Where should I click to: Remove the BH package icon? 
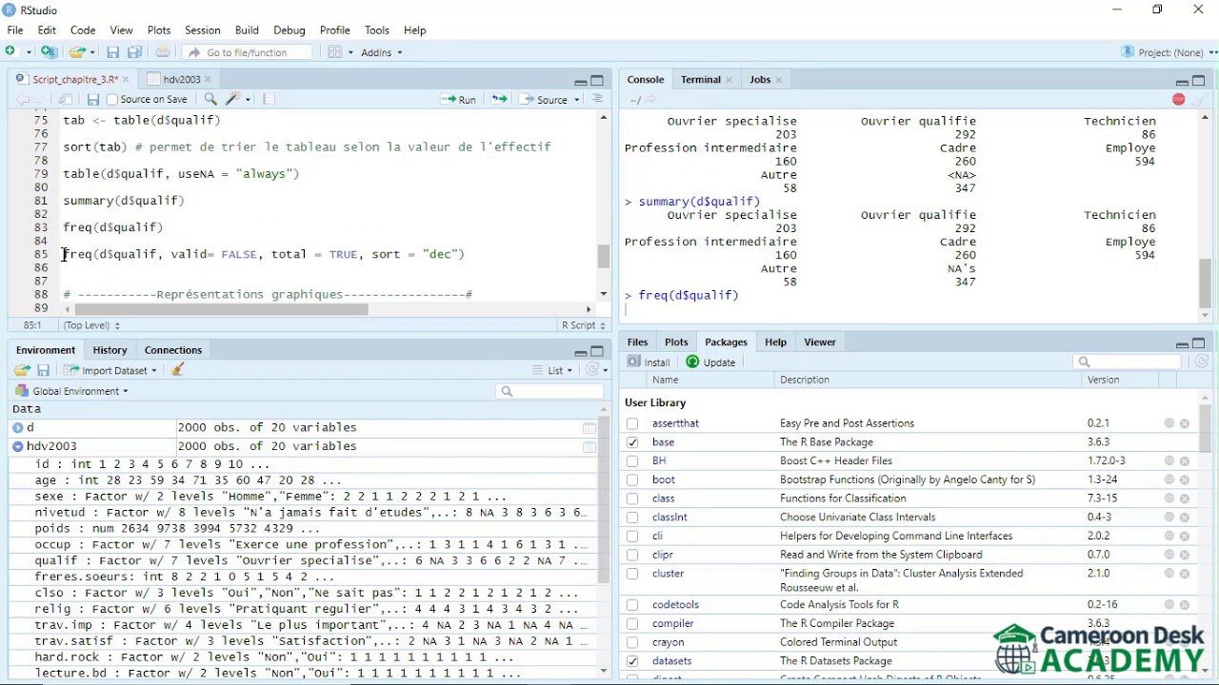click(1185, 461)
